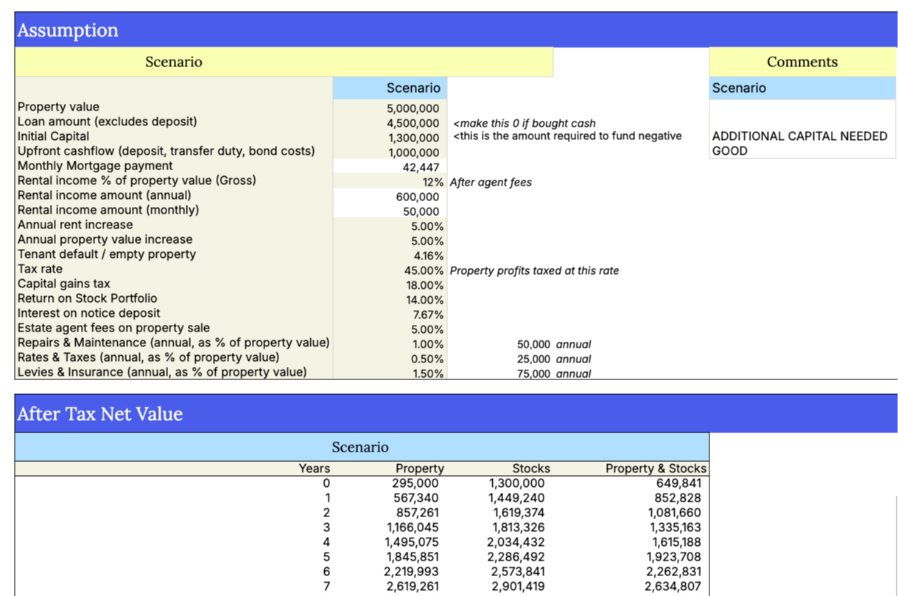Viewport: 898px width, 596px height.
Task: Select year 6 combined value 2,262,831
Action: point(673,572)
